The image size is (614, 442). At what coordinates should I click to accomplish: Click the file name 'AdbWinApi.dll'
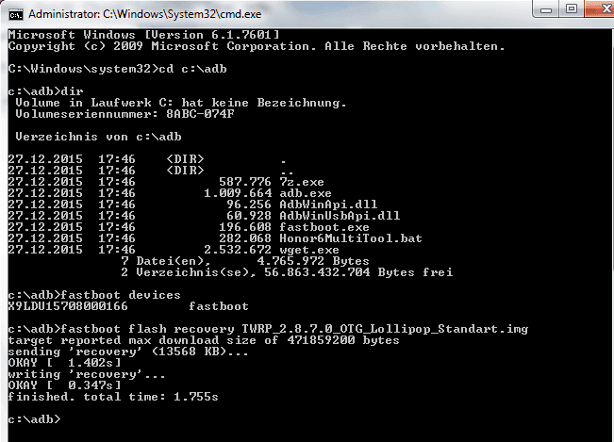[x=328, y=205]
